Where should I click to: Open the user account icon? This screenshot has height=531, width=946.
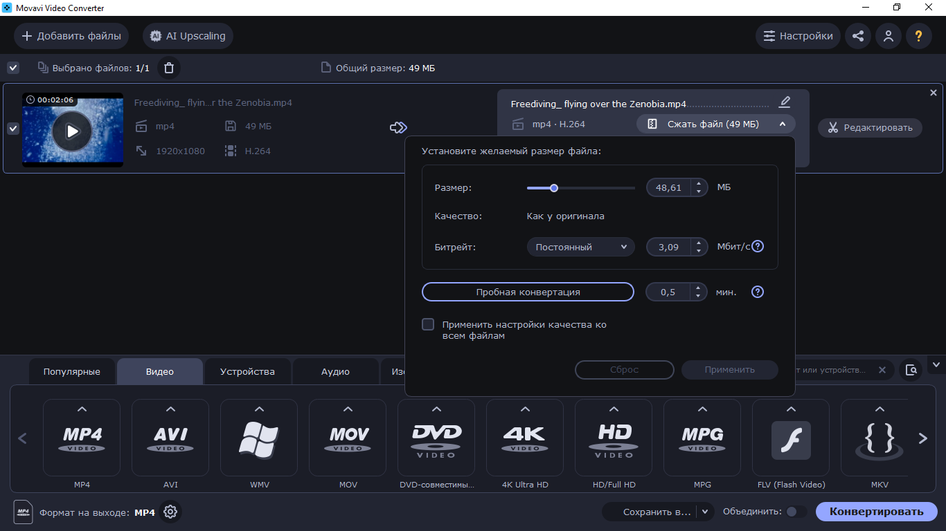click(x=889, y=36)
